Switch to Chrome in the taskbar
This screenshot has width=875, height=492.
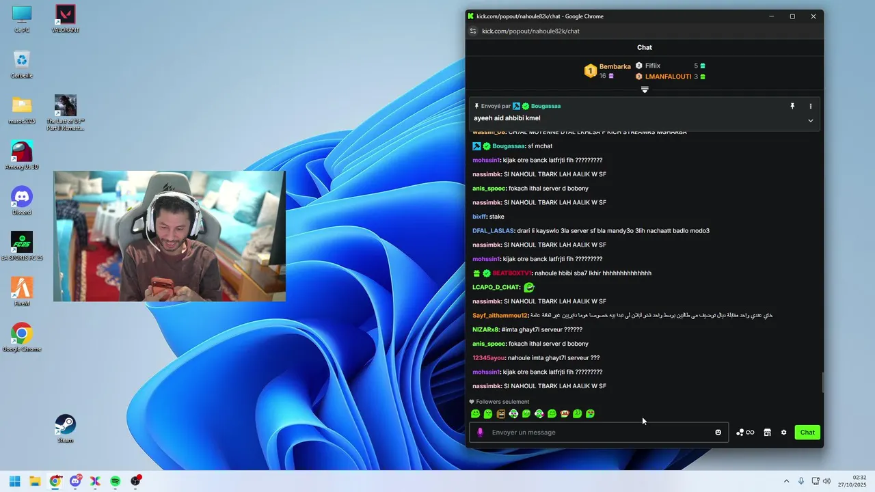[55, 481]
